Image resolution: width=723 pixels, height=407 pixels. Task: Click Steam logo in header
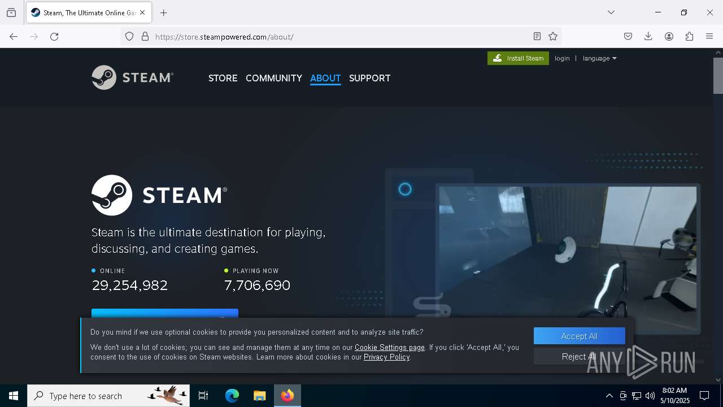(x=133, y=77)
